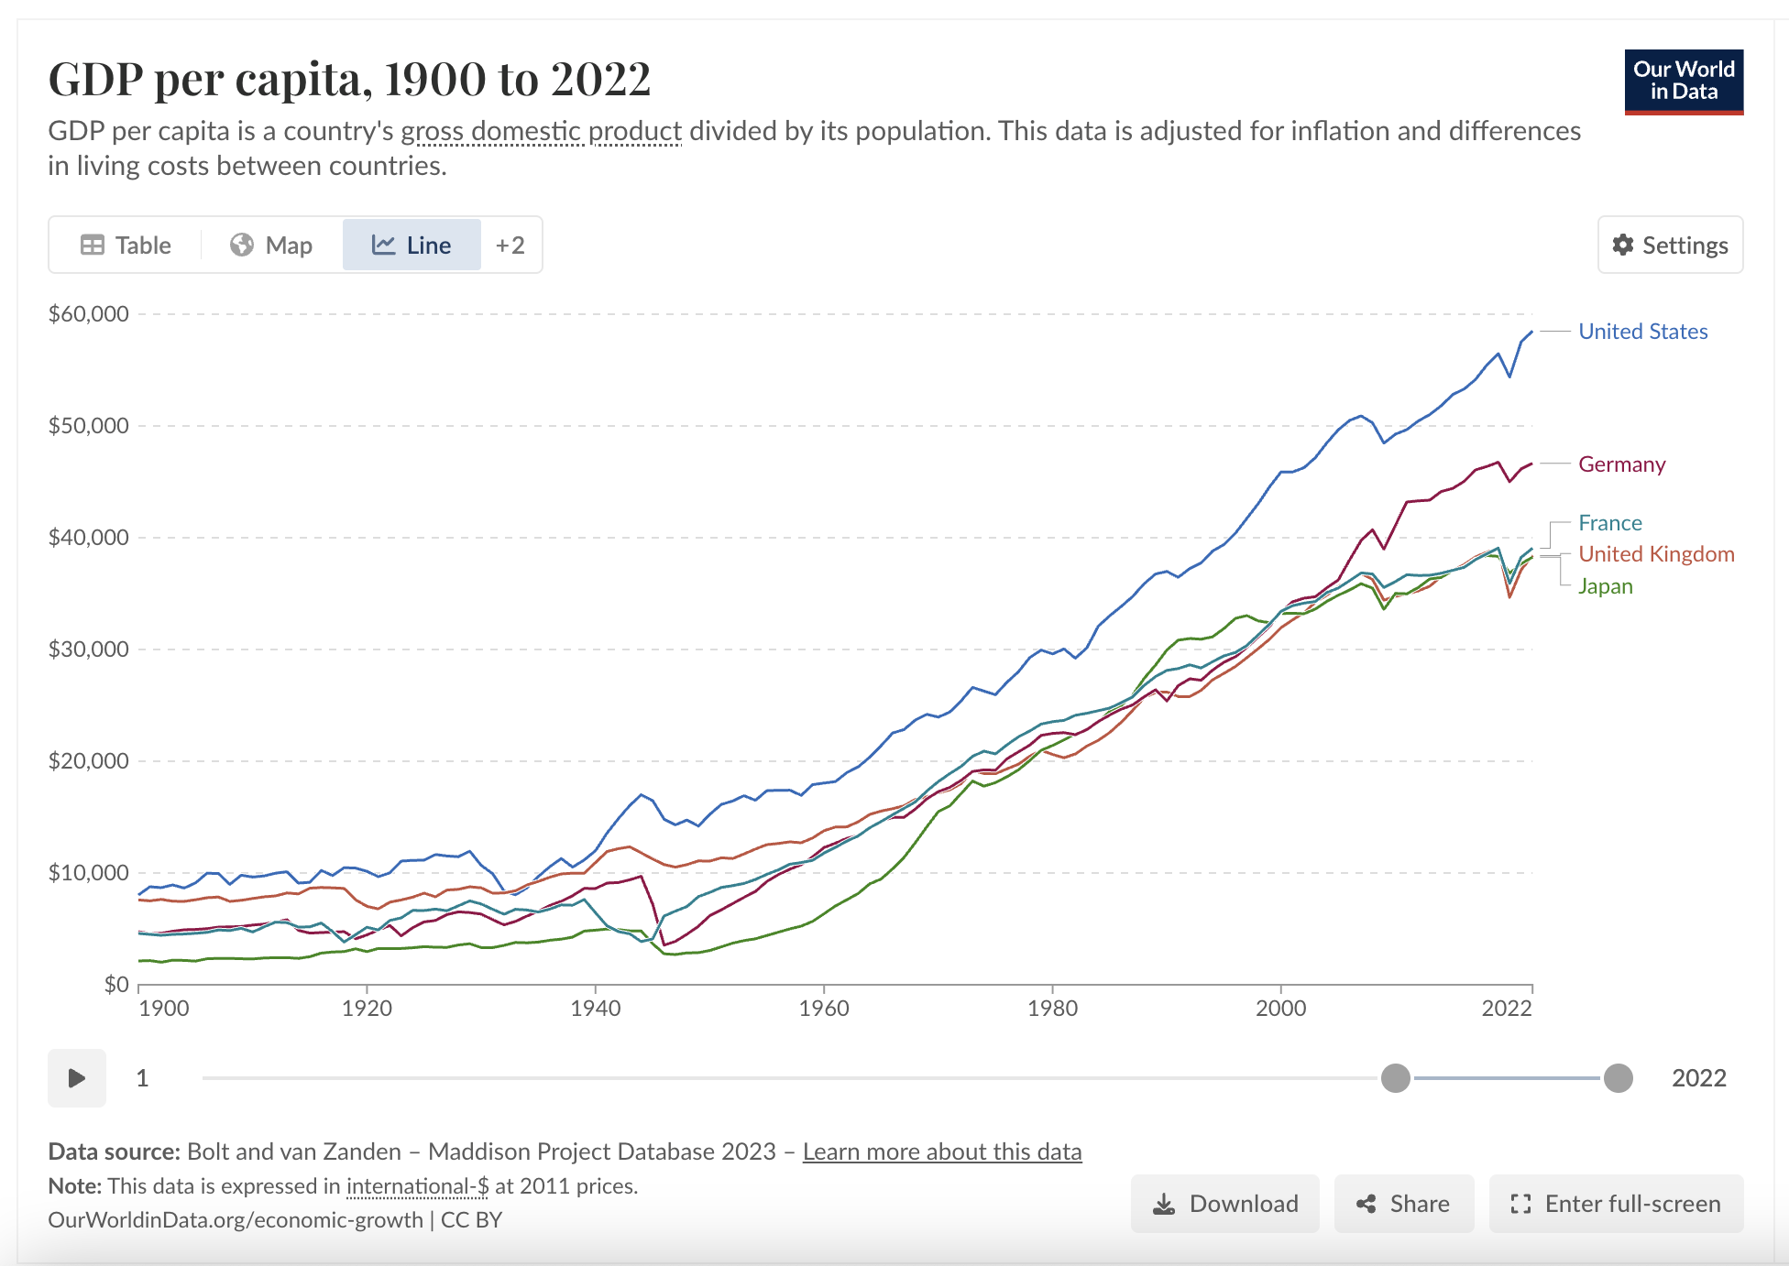Open the Settings gear icon
Image resolution: width=1789 pixels, height=1266 pixels.
click(x=1623, y=245)
